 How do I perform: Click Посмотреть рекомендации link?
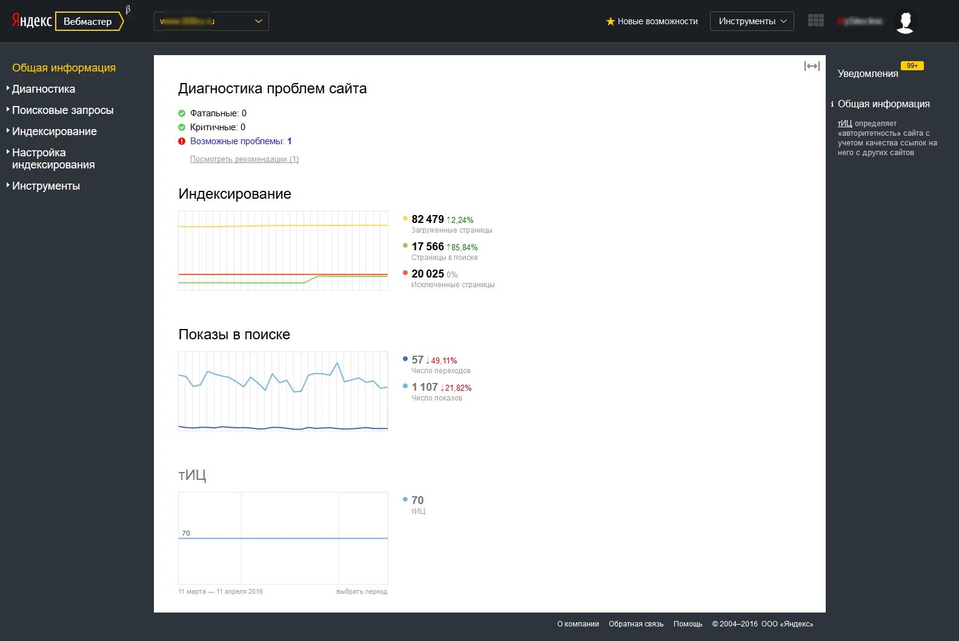(244, 159)
